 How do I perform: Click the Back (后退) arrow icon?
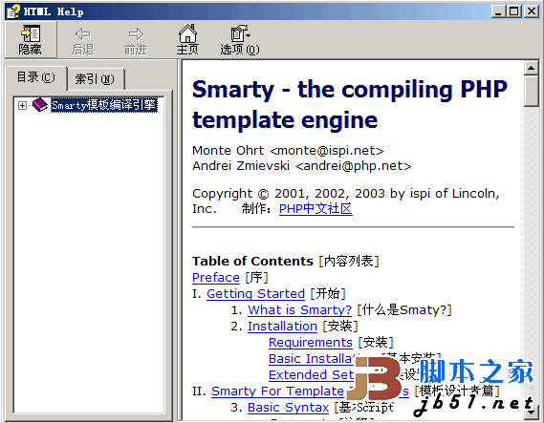83,34
